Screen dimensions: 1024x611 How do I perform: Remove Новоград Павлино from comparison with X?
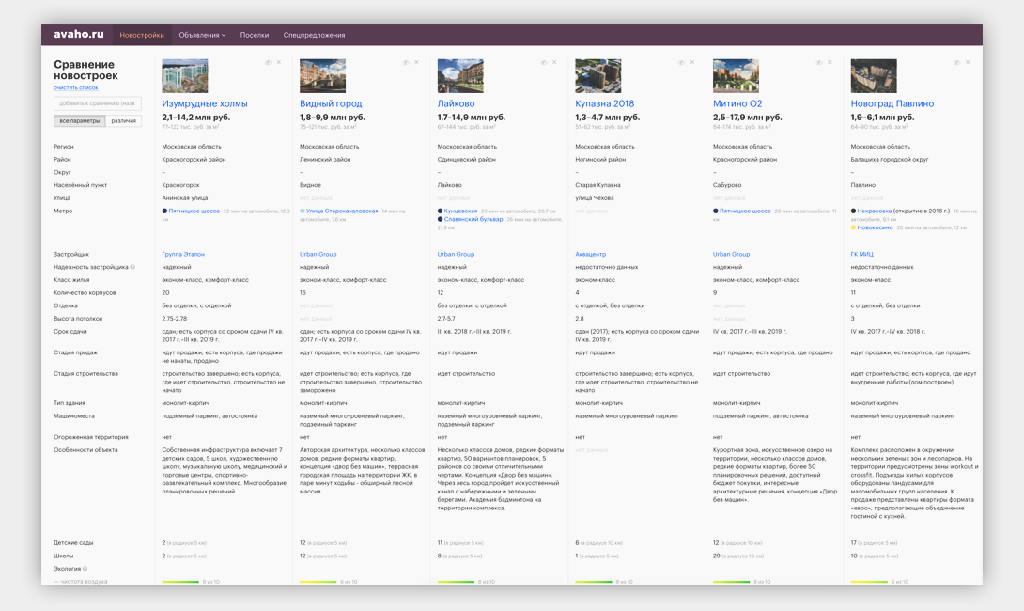[x=968, y=63]
